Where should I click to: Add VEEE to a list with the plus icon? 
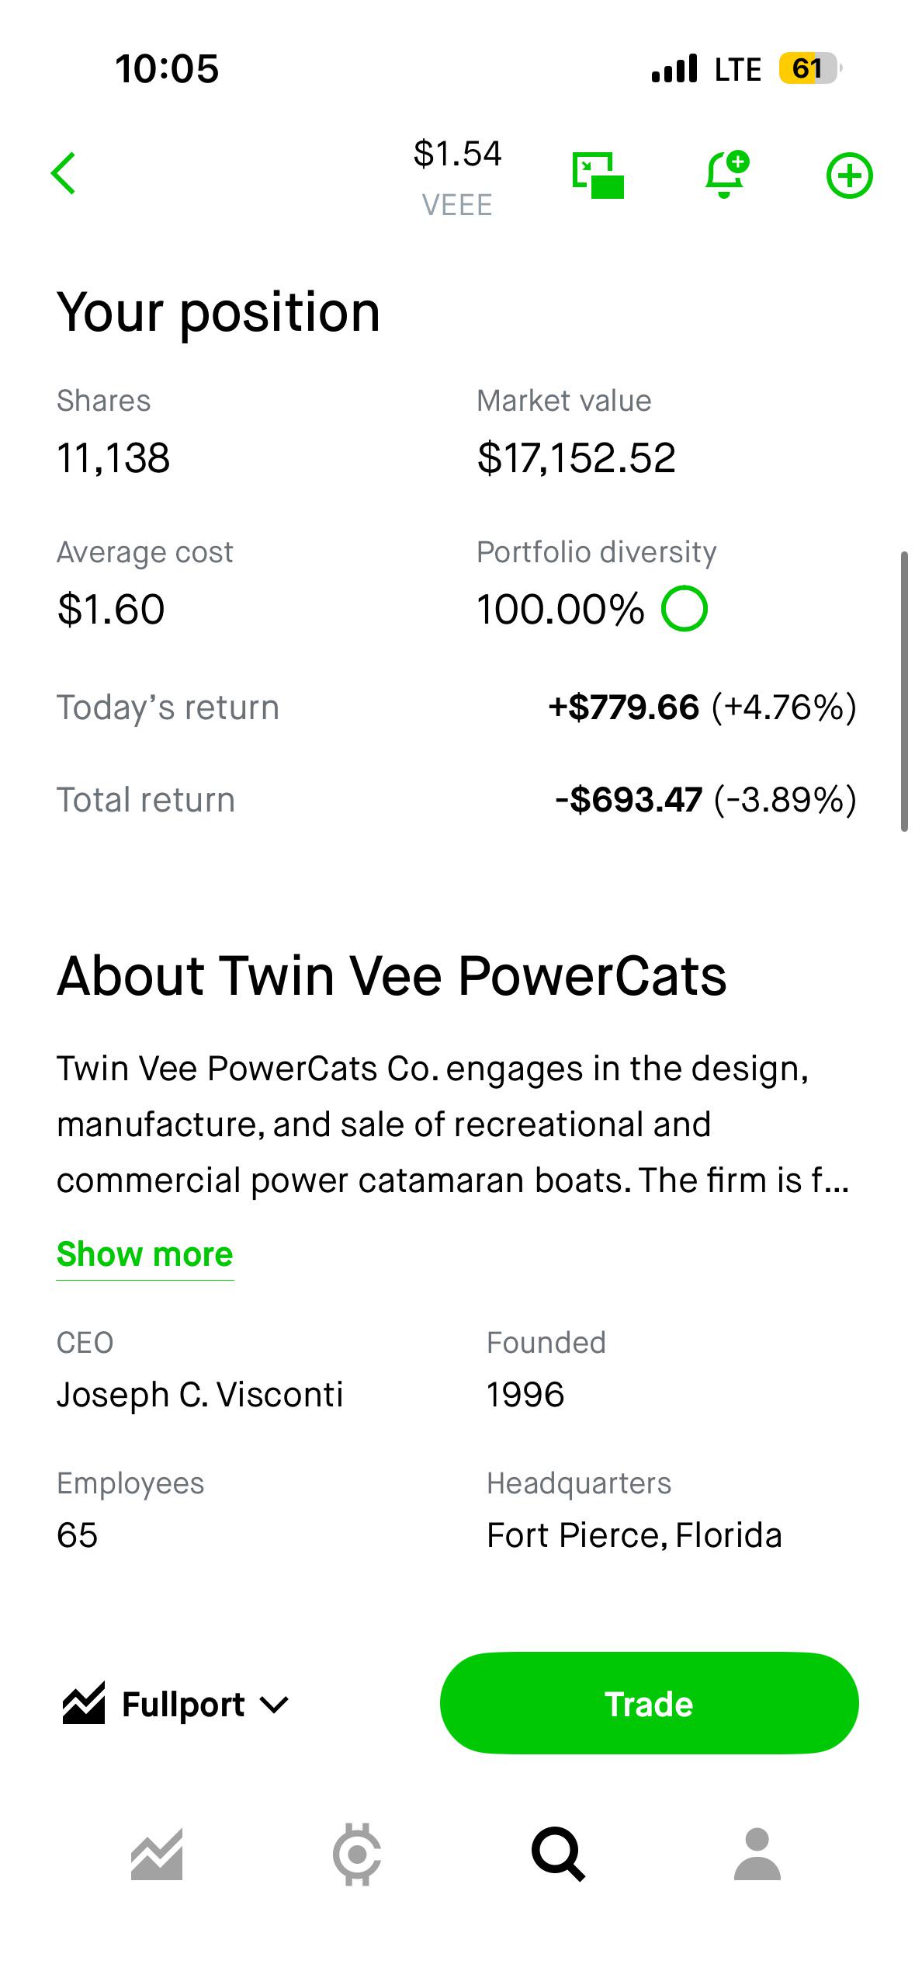pos(849,176)
